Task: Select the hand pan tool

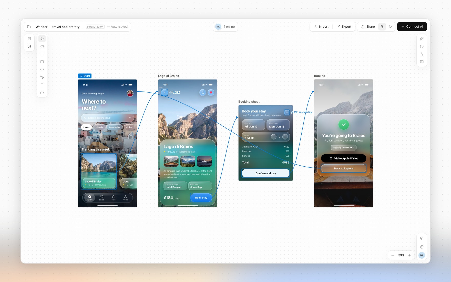Action: 42,46
